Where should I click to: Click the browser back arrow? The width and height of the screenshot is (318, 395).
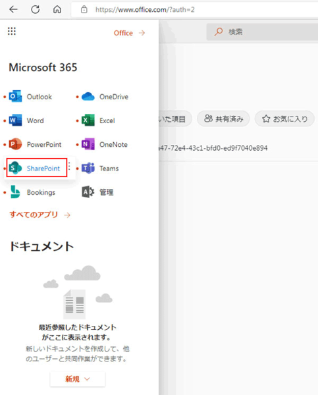pyautogui.click(x=13, y=10)
